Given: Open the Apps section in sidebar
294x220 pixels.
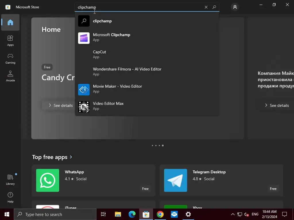Looking at the screenshot, I should [10, 41].
